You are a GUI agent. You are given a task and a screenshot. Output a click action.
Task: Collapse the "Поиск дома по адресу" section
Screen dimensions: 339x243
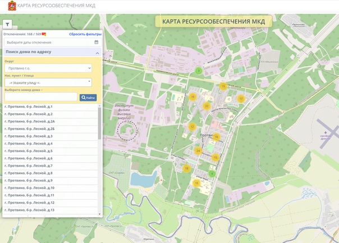(x=97, y=53)
